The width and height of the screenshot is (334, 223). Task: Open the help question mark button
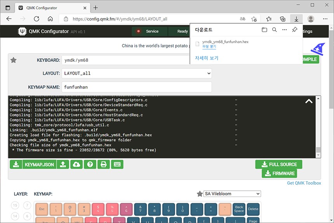tap(90, 164)
